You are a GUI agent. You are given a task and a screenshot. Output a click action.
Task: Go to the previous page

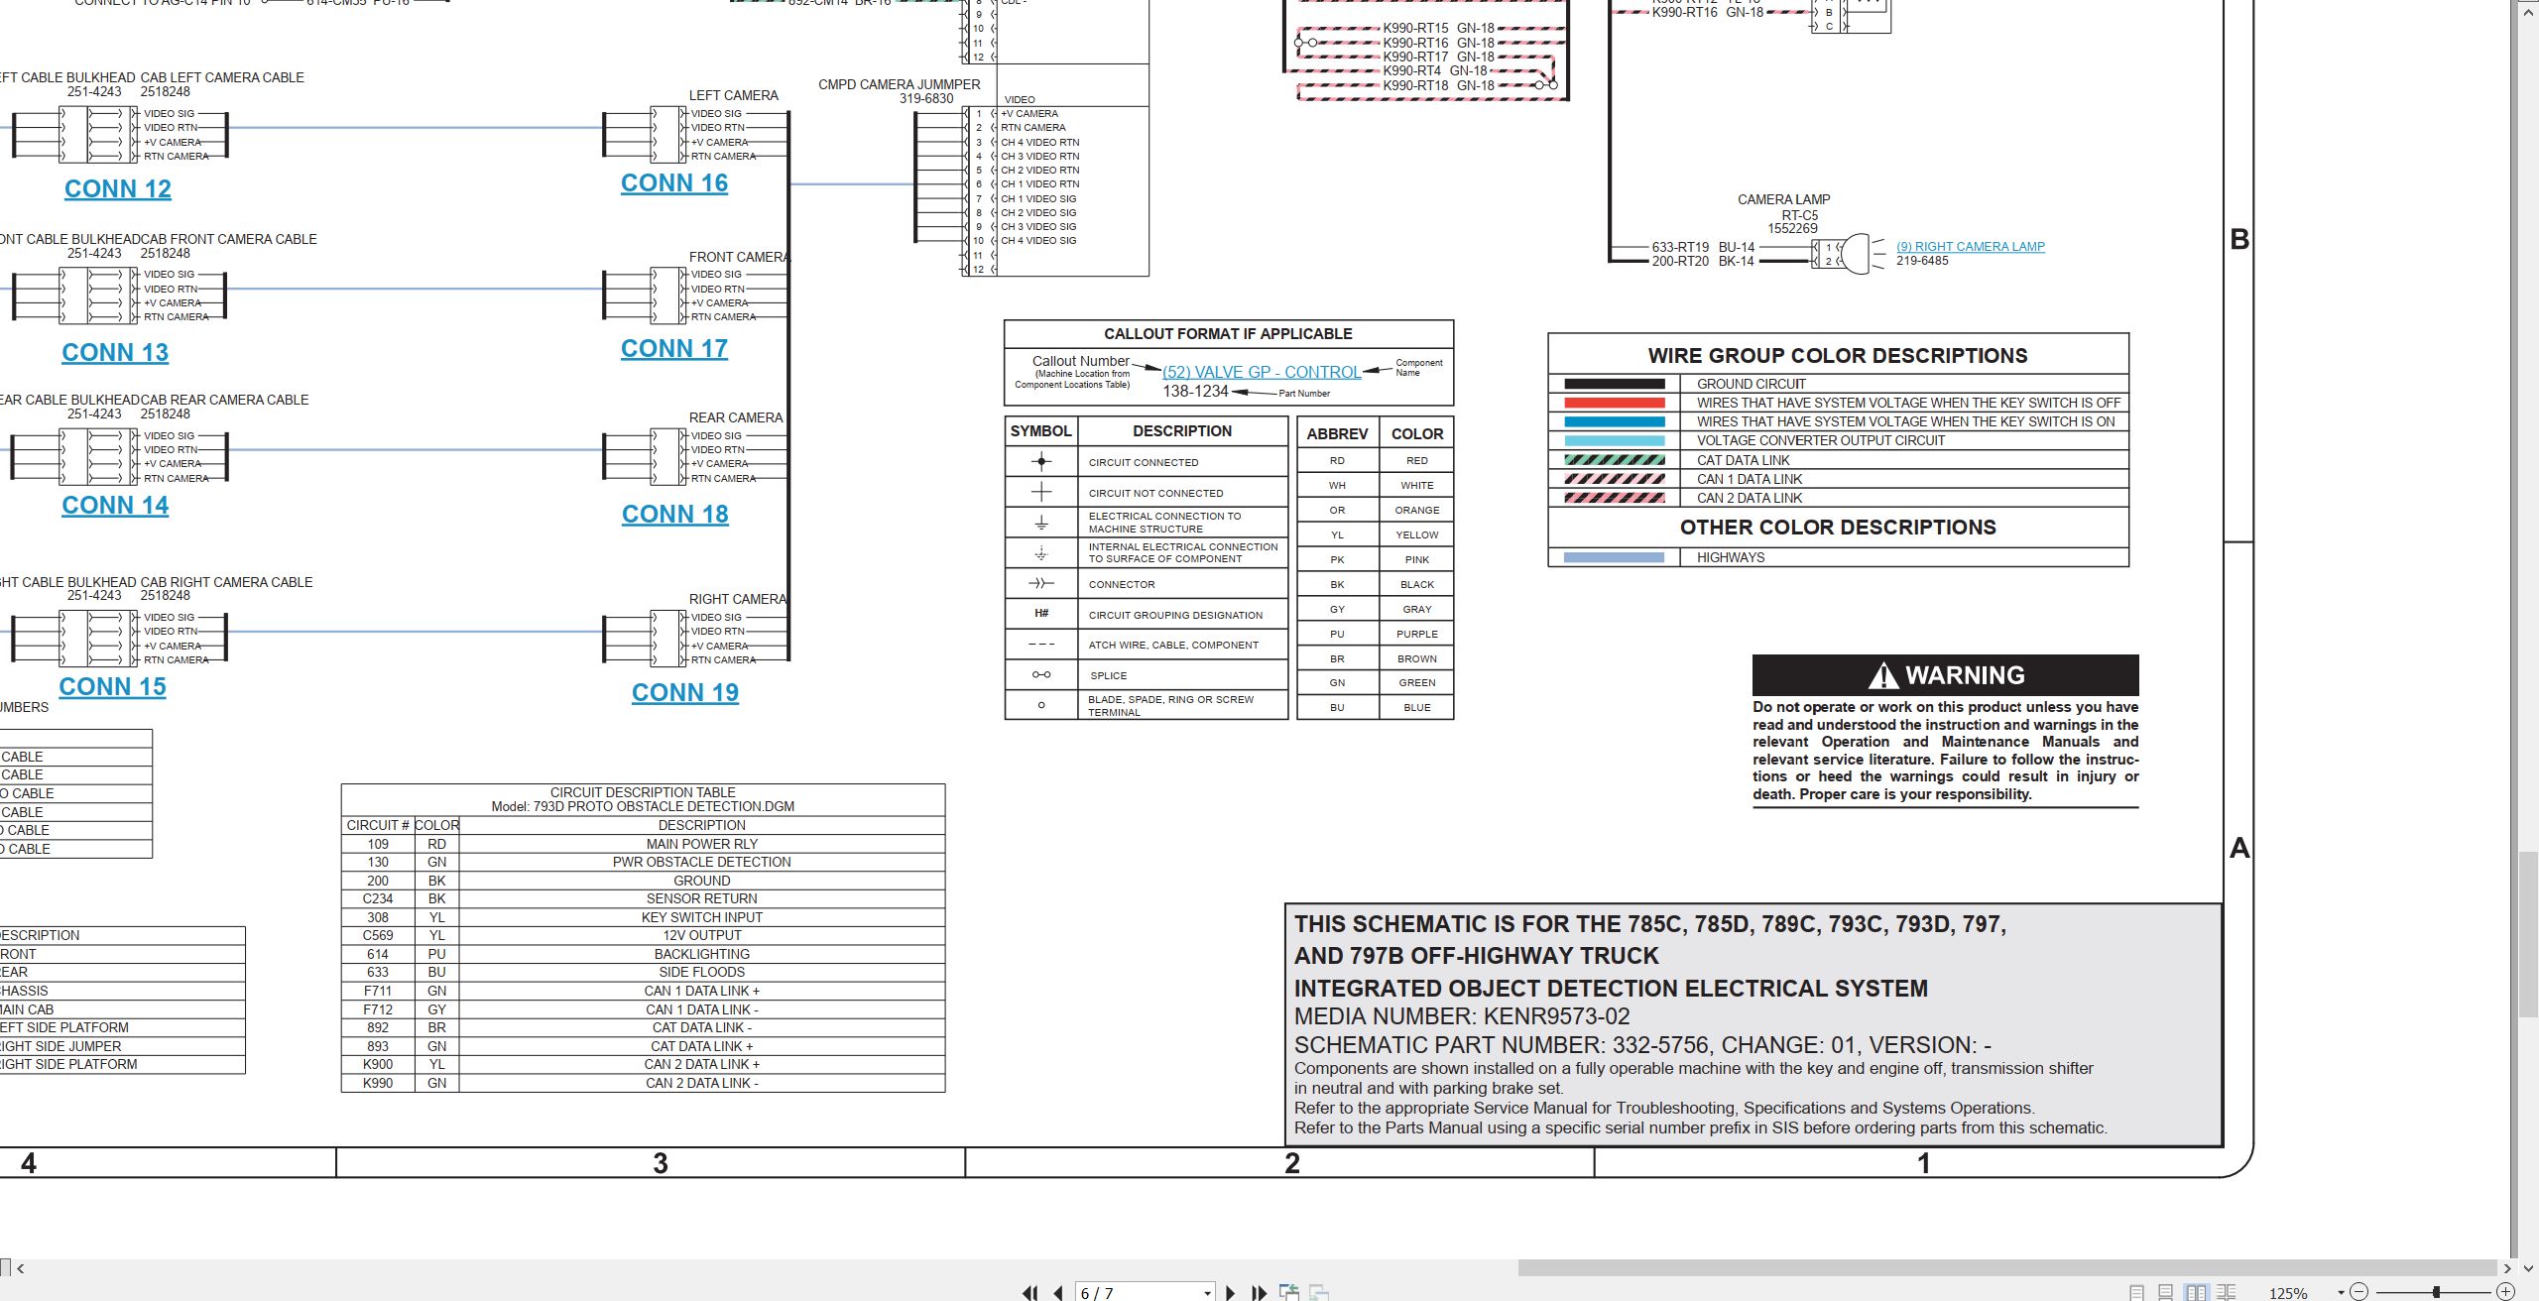(1058, 1292)
